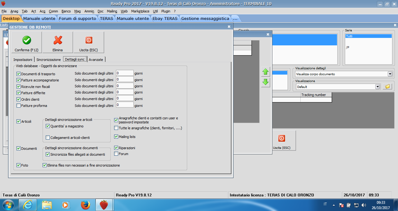Close the Gestione DB Remoti dialog
This screenshot has width=398, height=211.
[x=229, y=27]
